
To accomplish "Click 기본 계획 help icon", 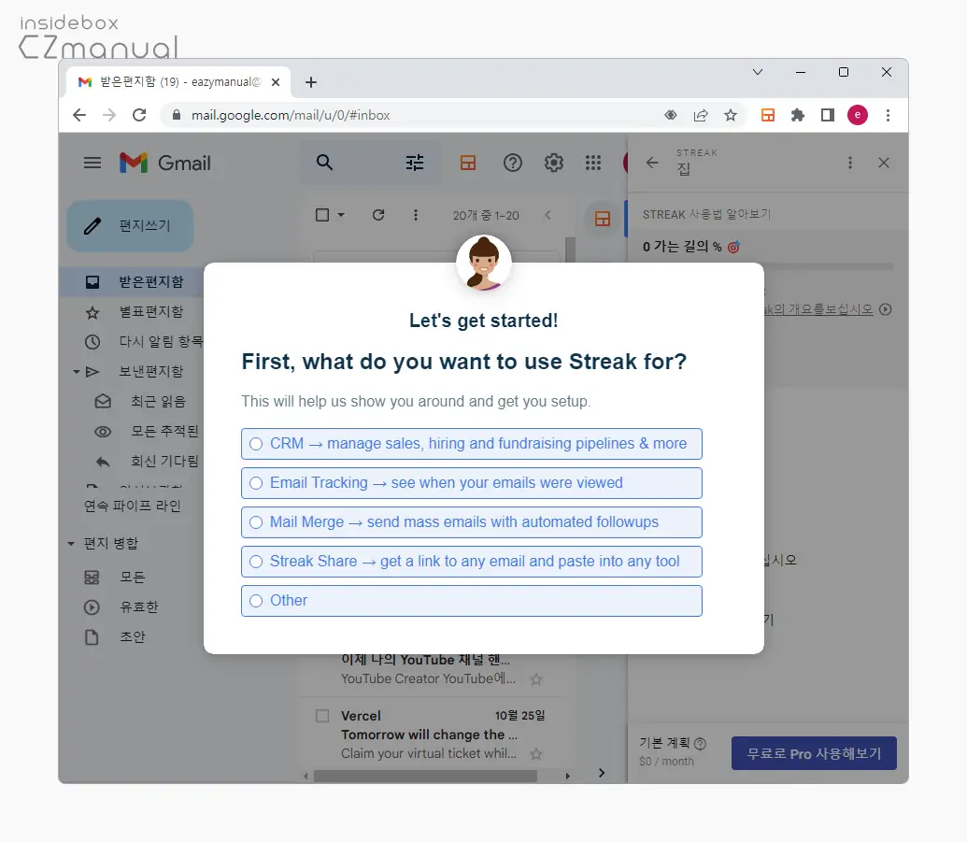I will click(700, 743).
